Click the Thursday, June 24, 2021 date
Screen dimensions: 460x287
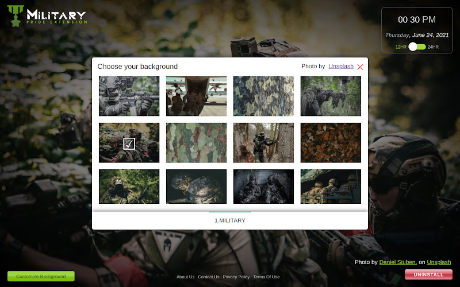tap(417, 35)
